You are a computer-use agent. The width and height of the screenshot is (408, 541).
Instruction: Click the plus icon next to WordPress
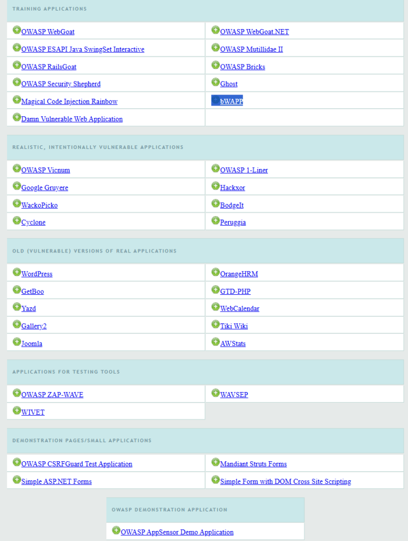tap(17, 272)
